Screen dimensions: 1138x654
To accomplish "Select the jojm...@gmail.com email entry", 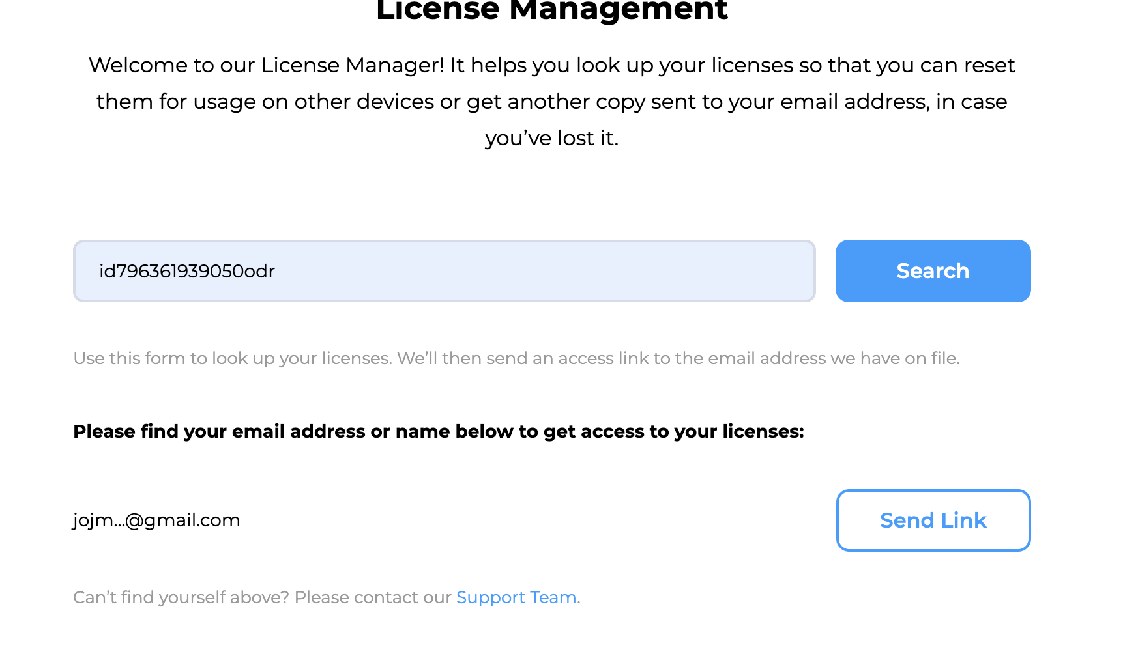I will [x=156, y=520].
